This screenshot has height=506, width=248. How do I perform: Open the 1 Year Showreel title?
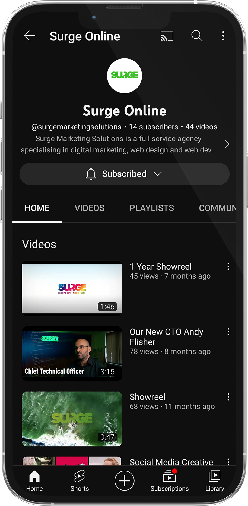tap(161, 267)
